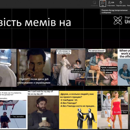The image size is (130, 130).
Task: Click the caption '— Так, звичайно.' label
Action: point(18,116)
